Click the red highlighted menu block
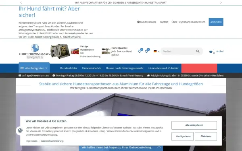This screenshot has height=151, width=242. tap(199, 68)
